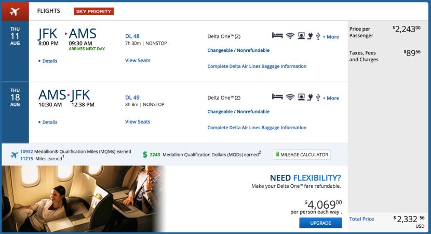Click the Wi-Fi icon for flight DL 48
The height and width of the screenshot is (234, 431).
[290, 36]
